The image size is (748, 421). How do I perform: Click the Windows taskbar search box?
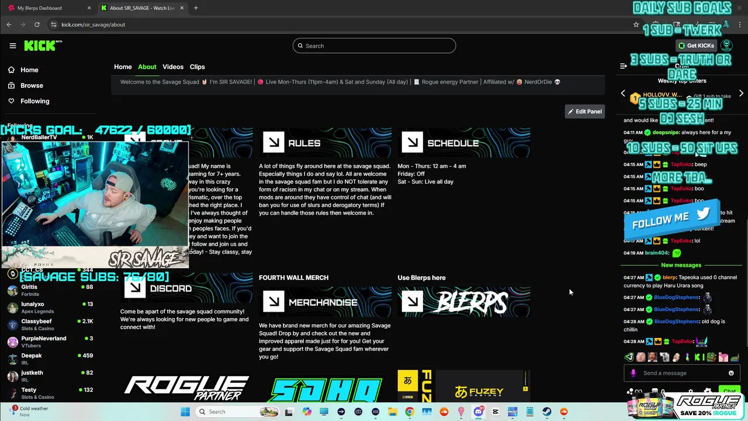238,412
